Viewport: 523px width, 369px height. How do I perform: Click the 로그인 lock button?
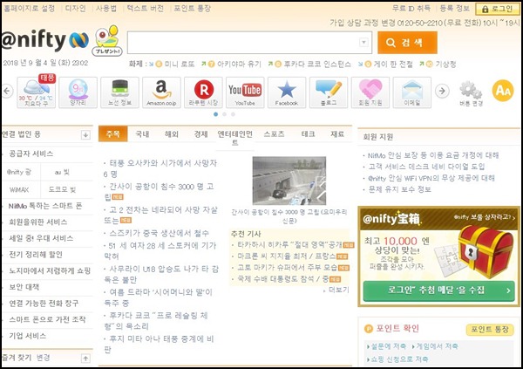click(x=498, y=9)
